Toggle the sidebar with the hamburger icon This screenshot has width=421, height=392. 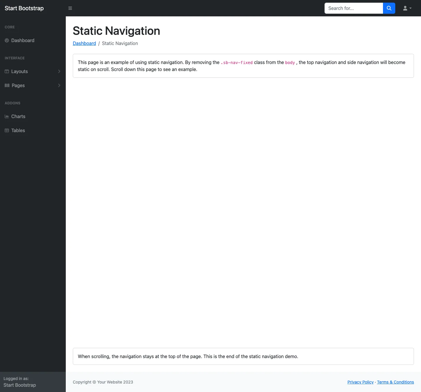tap(70, 8)
